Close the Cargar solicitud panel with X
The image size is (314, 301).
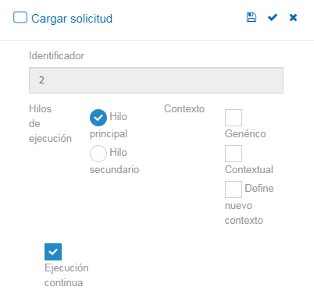pyautogui.click(x=293, y=17)
